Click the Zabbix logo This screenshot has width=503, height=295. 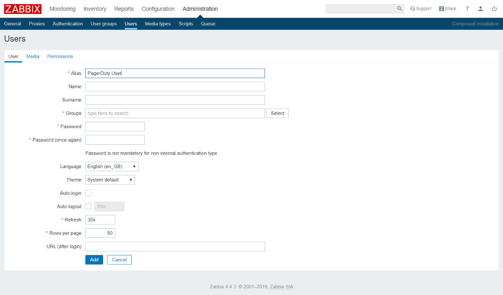pyautogui.click(x=23, y=9)
